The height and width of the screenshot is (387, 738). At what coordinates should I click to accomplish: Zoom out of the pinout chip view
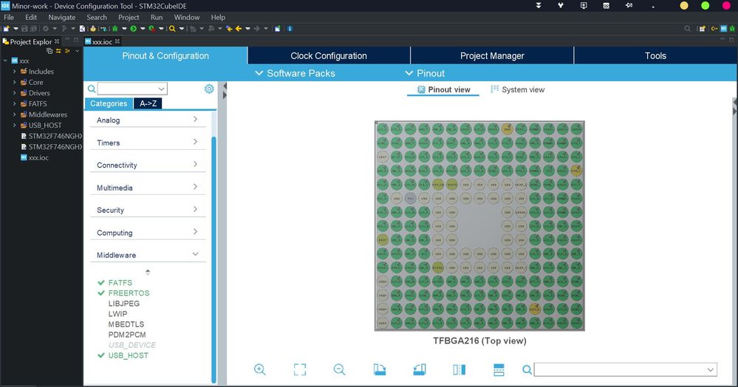point(339,369)
